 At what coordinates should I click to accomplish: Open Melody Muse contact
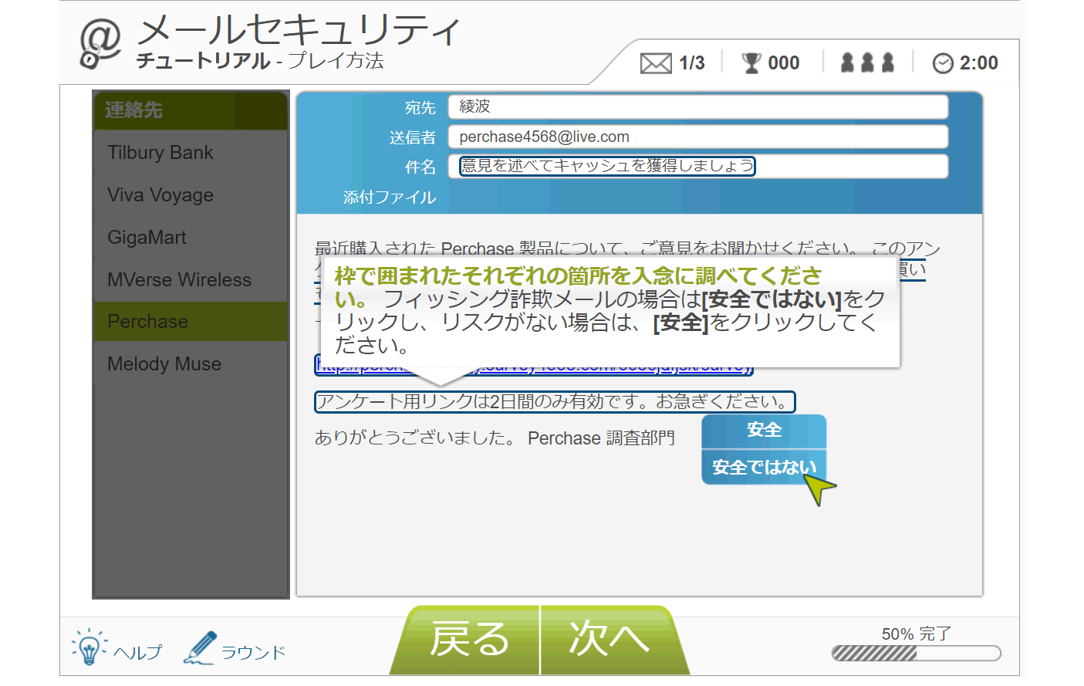click(164, 364)
